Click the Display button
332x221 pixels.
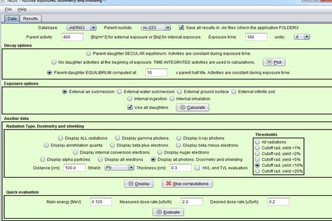tap(139, 184)
